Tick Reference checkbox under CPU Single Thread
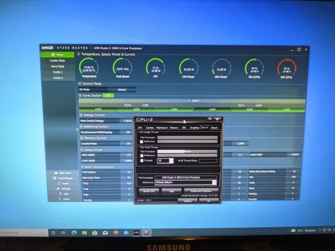 (141, 142)
